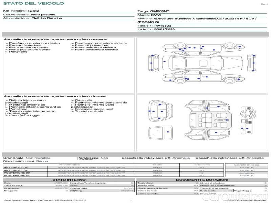Viewport: 271px width, 203px height.
Task: Click the Telaio number W15523
Action: (163, 25)
